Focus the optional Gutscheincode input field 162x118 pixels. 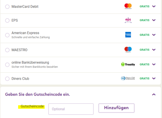pyautogui.click(x=71, y=109)
